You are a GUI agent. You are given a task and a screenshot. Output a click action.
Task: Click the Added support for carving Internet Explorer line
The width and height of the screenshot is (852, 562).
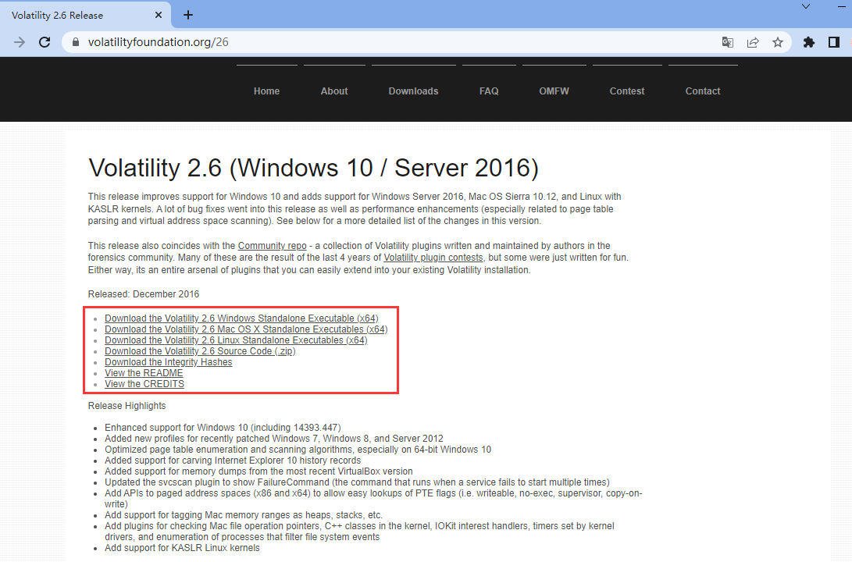pyautogui.click(x=233, y=461)
